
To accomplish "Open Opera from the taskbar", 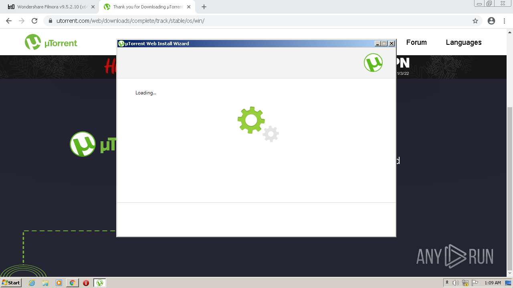I will coord(86,283).
